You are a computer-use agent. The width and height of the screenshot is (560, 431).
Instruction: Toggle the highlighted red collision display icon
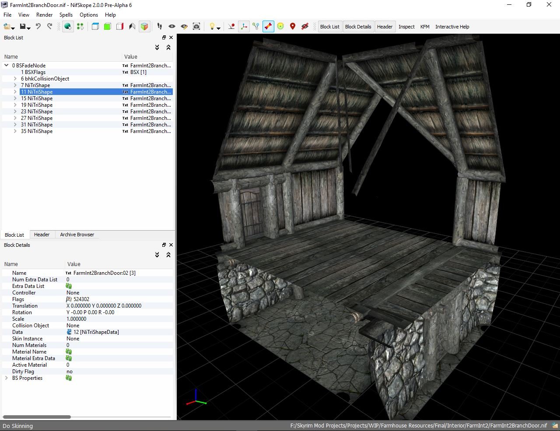tap(268, 27)
